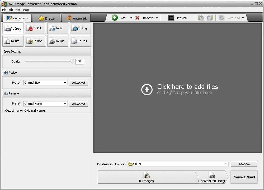
Task: Choose the To Gif conversion format
Action: point(58,28)
